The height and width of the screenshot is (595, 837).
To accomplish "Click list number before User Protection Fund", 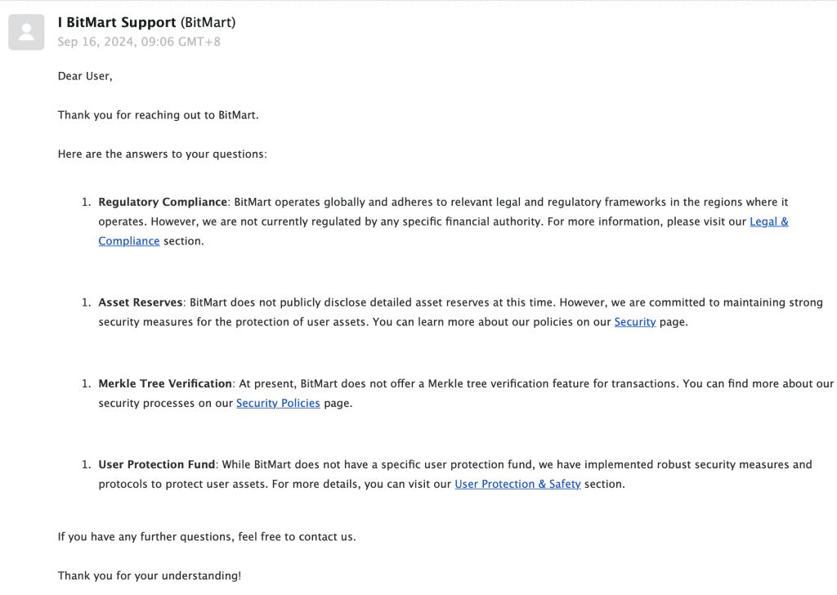I will [86, 464].
